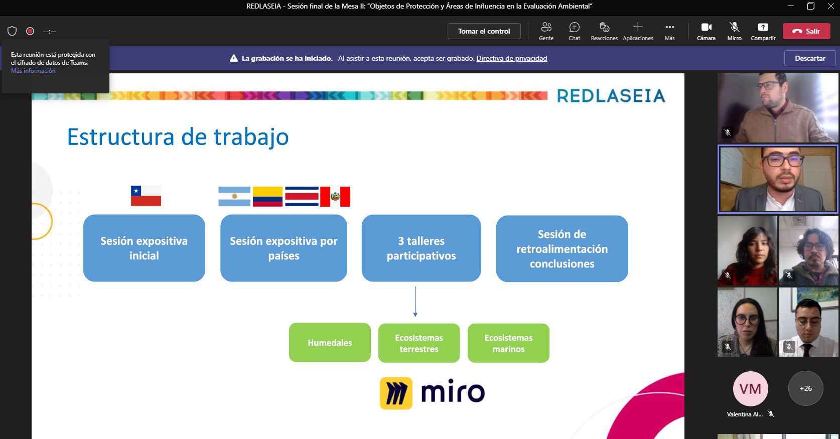This screenshot has width=840, height=439.
Task: Select the top participant video tile
Action: coord(778,107)
